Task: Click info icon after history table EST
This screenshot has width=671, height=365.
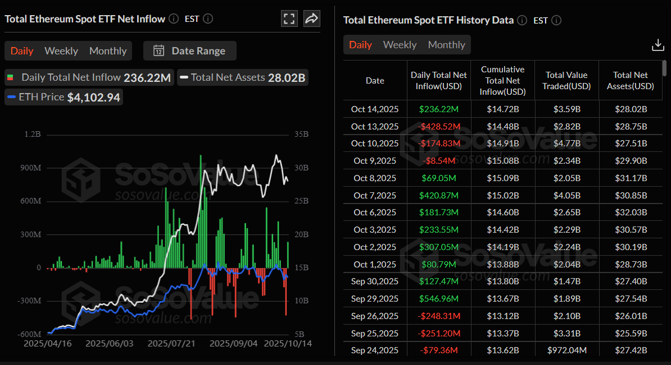Action: 556,20
